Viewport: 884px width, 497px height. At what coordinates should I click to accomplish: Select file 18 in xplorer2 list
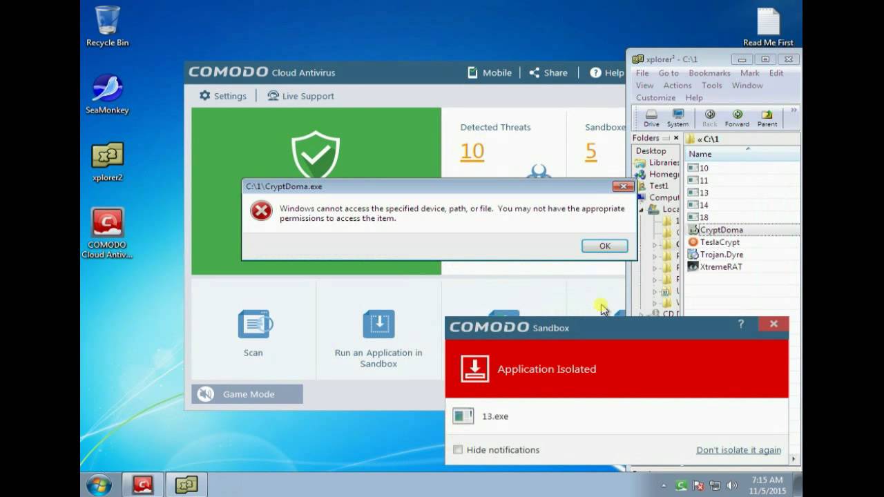coord(698,217)
